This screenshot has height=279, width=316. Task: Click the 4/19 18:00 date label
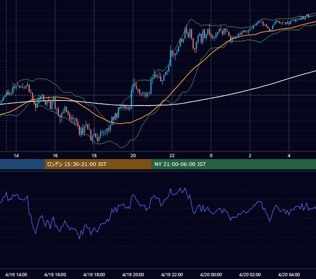pyautogui.click(x=94, y=274)
